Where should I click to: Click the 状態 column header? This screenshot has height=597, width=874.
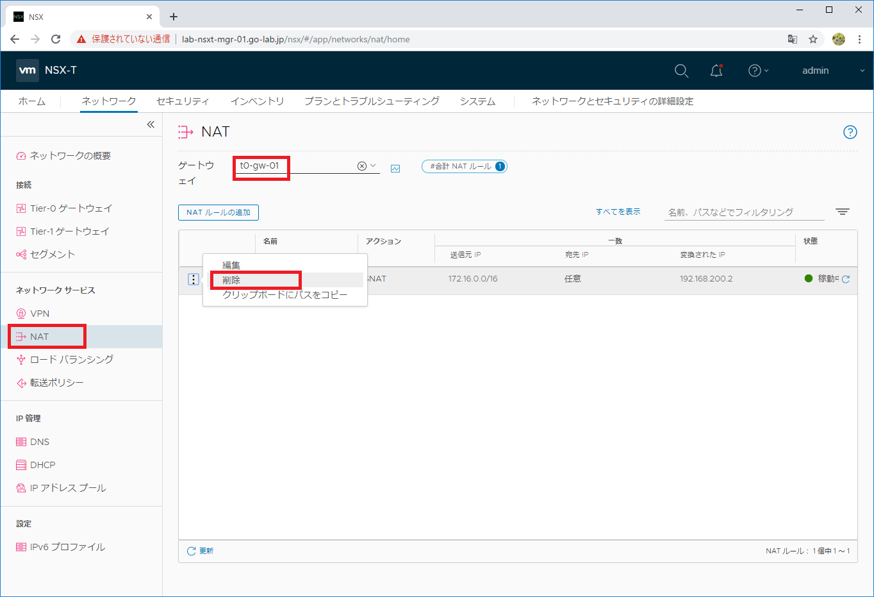click(811, 241)
